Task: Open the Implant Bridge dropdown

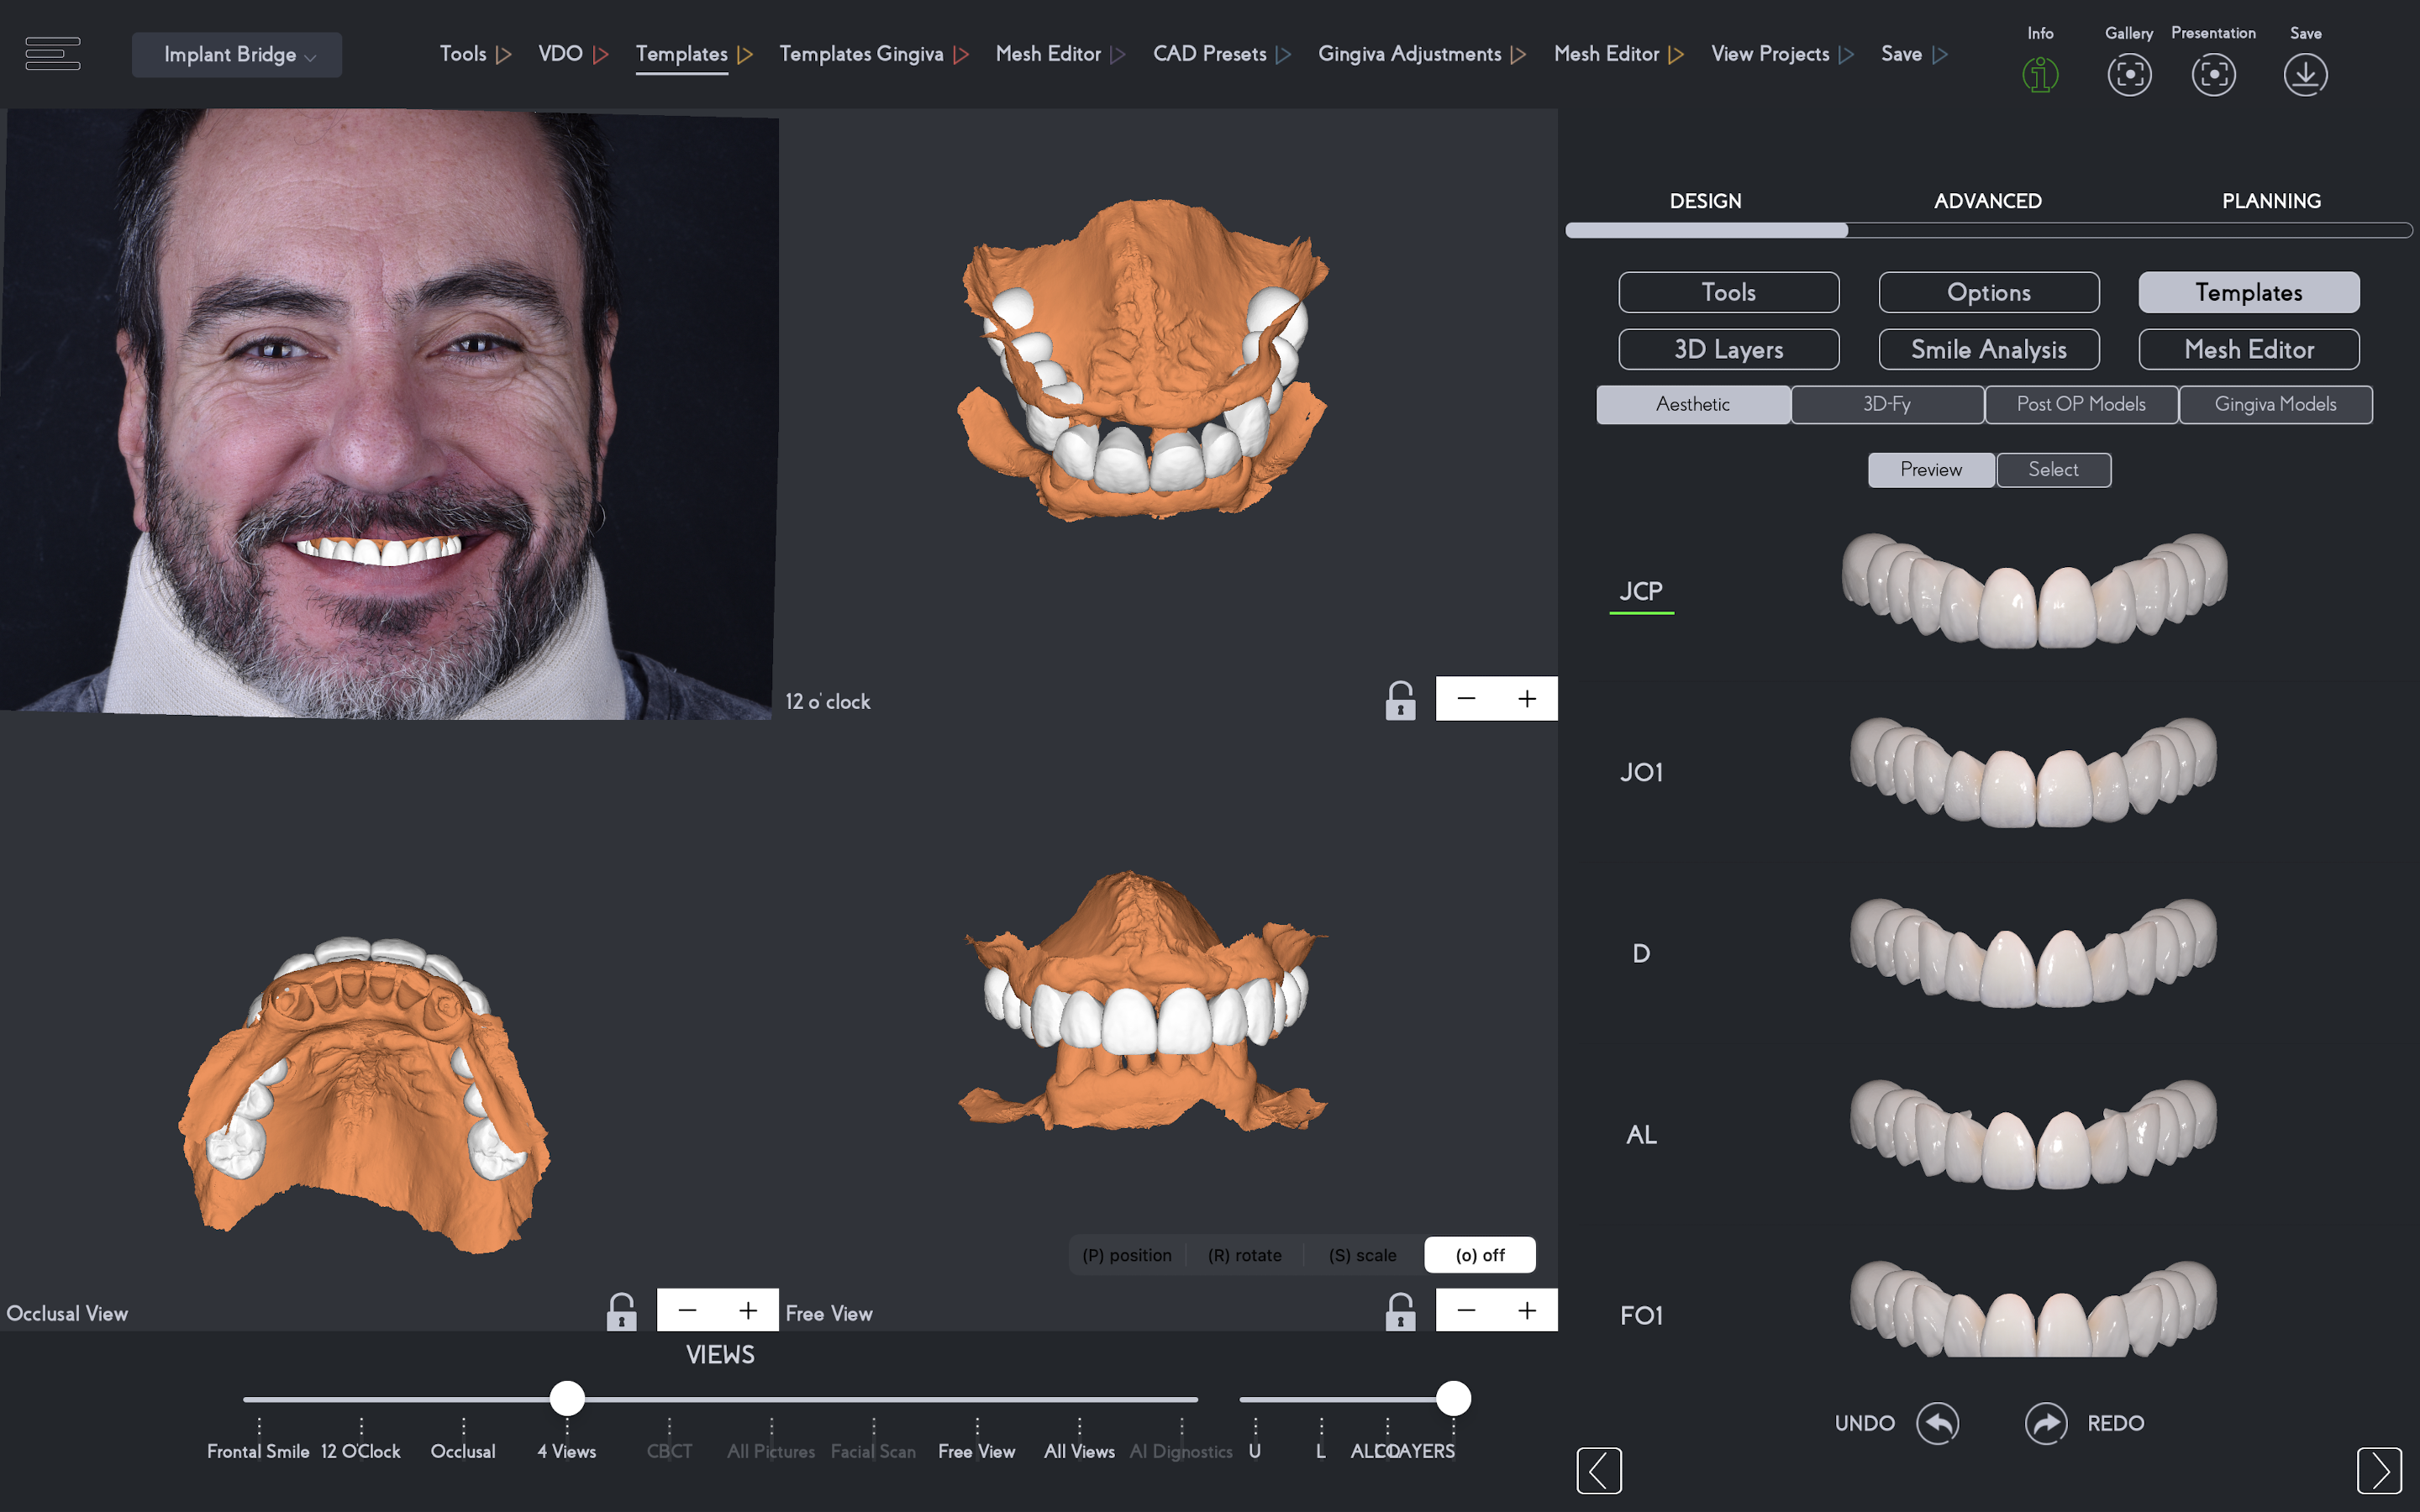Action: (x=237, y=55)
